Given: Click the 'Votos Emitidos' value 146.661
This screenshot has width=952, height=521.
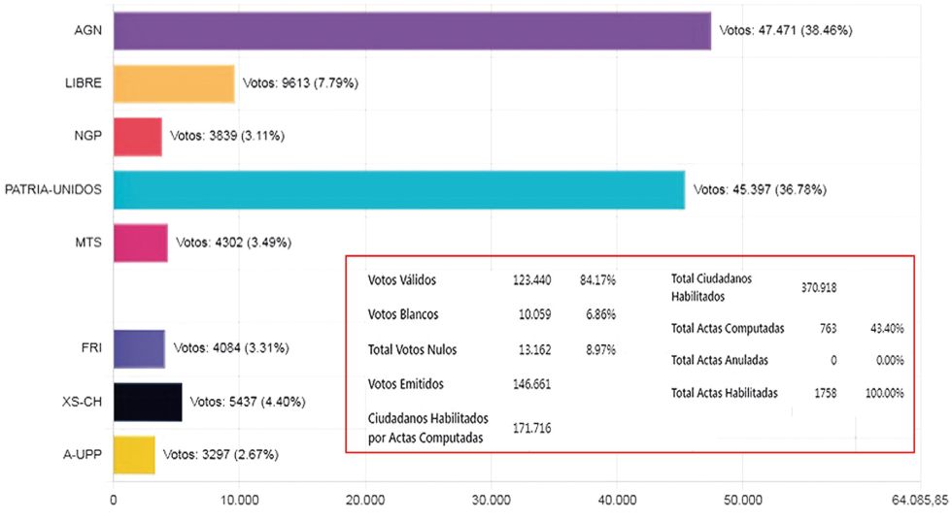Looking at the screenshot, I should [532, 383].
